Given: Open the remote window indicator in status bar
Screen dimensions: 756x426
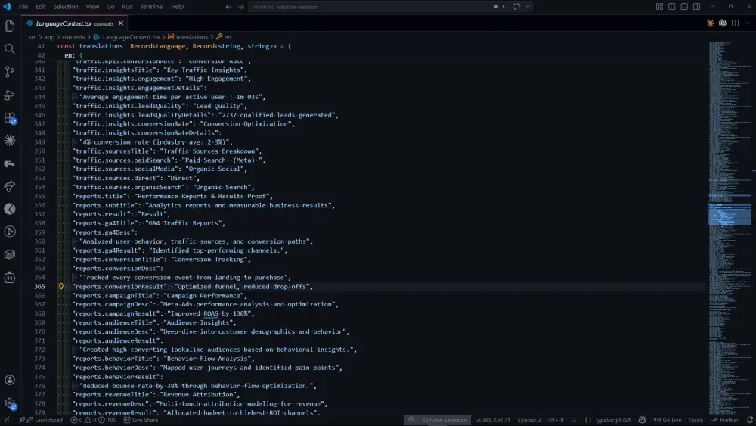Looking at the screenshot, I should [x=7, y=420].
